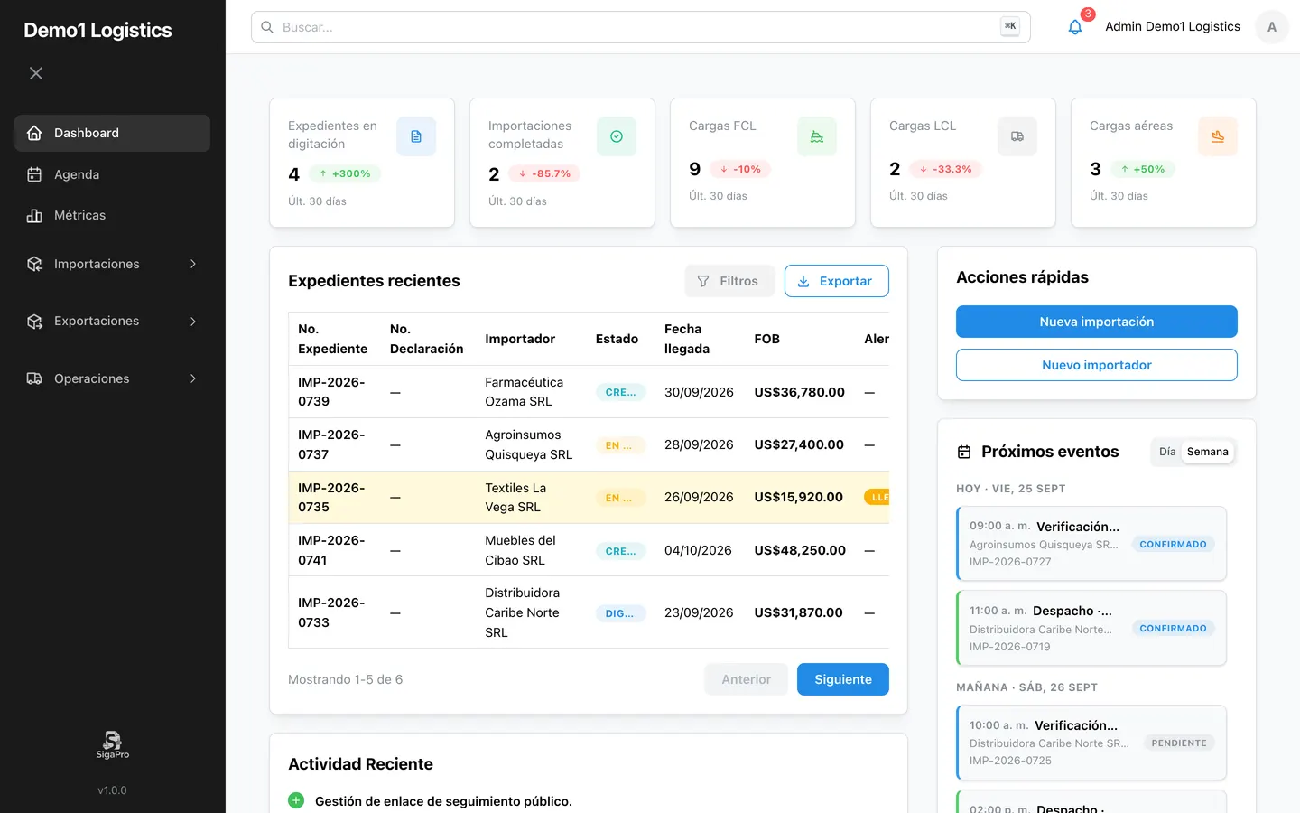
Task: Close the sidebar with the X icon
Action: pyautogui.click(x=36, y=73)
